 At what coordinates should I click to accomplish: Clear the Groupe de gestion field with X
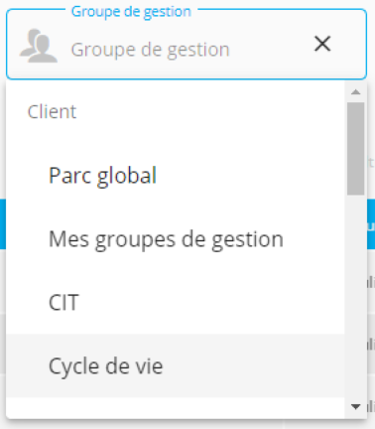tap(322, 44)
